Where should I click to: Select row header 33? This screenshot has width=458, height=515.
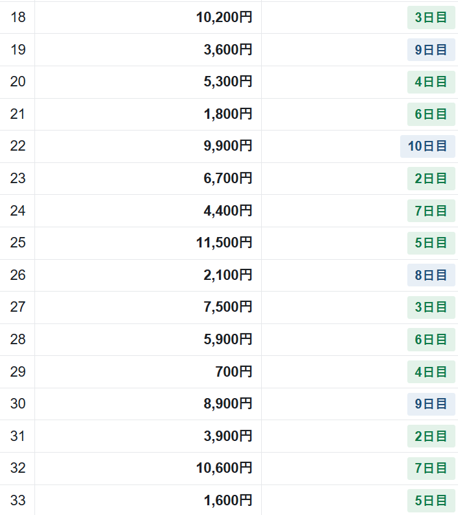pos(17,500)
